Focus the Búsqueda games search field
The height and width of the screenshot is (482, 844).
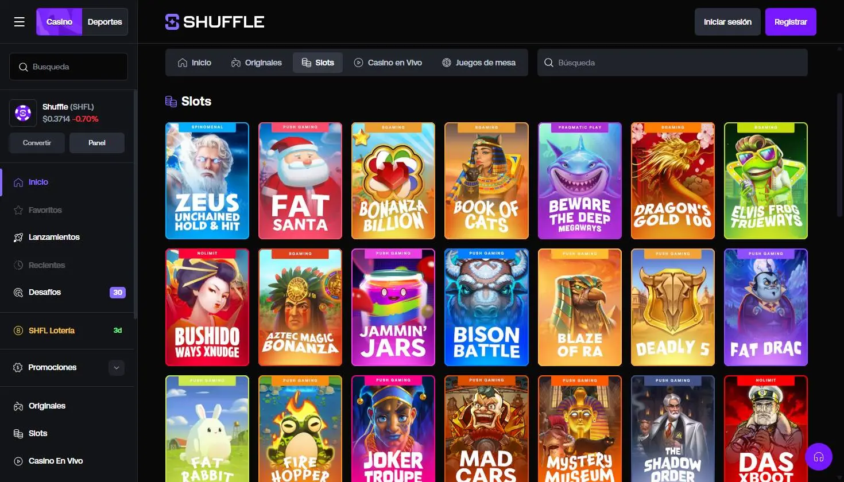tap(672, 63)
